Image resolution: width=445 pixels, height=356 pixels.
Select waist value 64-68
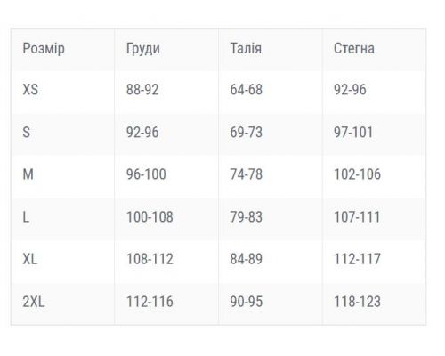247,90
